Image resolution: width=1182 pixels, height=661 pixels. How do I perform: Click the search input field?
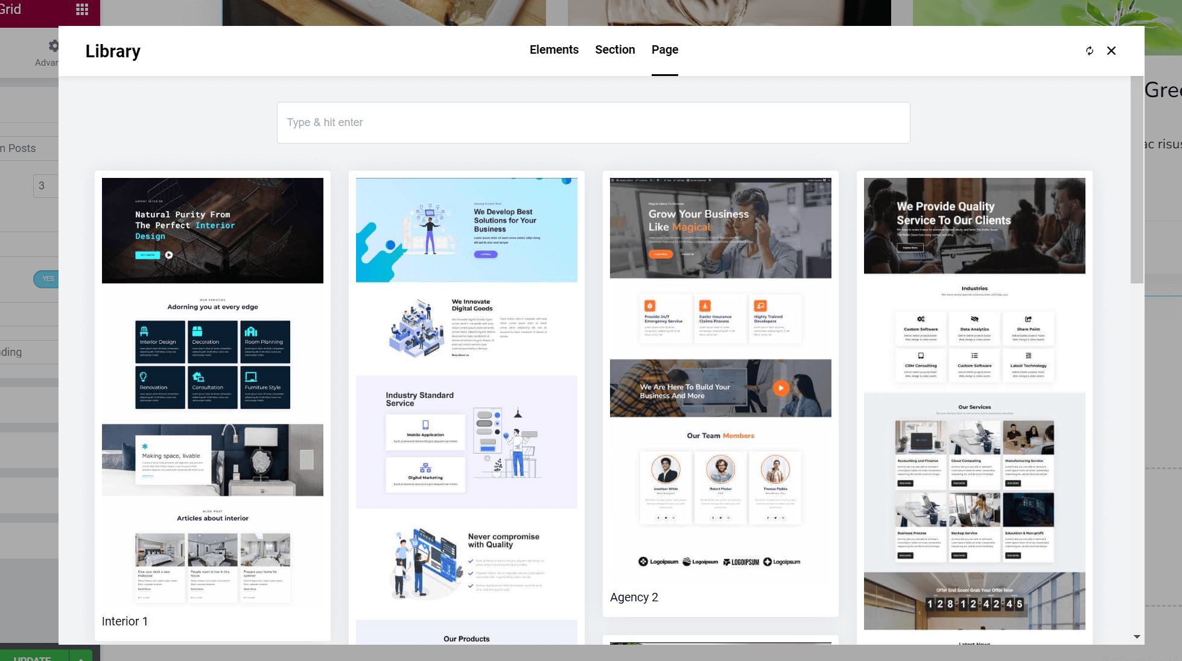(594, 122)
